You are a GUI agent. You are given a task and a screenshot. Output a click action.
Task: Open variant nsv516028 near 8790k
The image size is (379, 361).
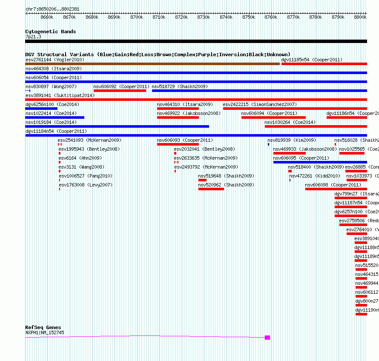[335, 144]
